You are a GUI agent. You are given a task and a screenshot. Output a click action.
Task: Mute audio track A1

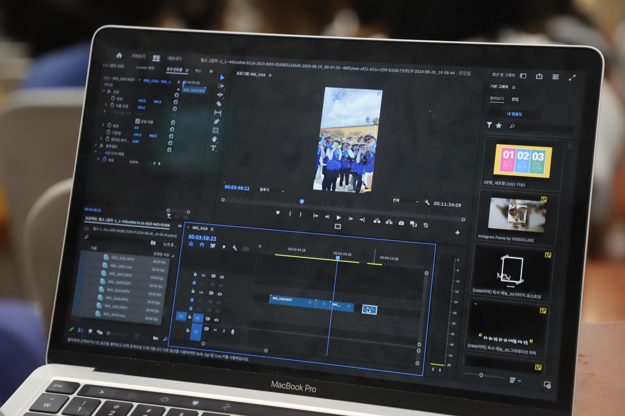215,330
